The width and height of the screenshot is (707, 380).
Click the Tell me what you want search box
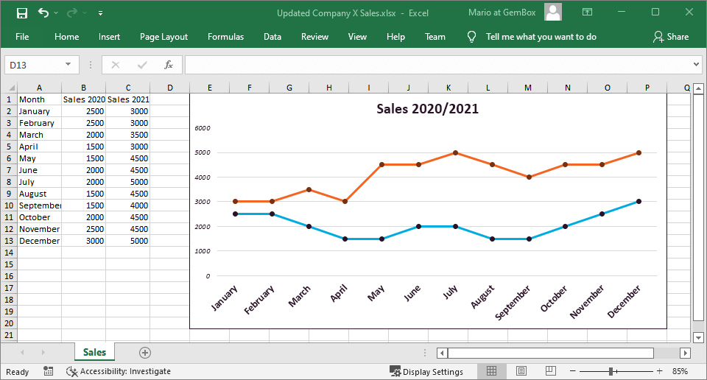point(541,37)
